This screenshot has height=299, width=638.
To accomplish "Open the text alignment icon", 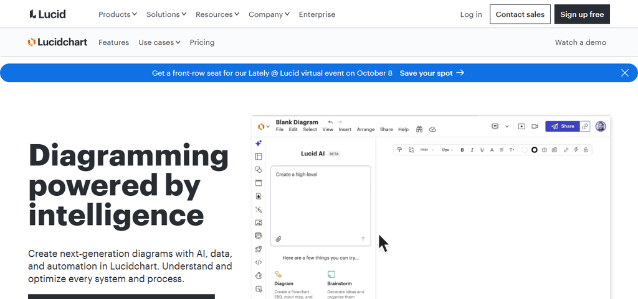I will [502, 150].
